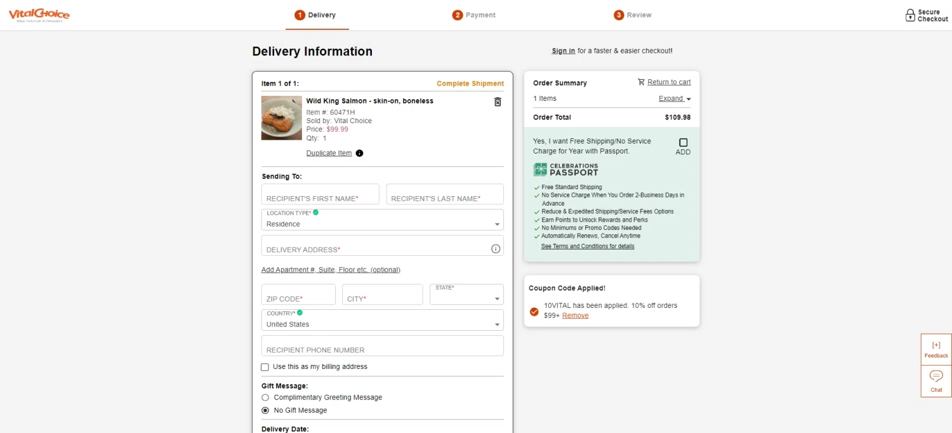Click the Secure Checkout lock icon
The height and width of the screenshot is (433, 952).
(910, 16)
